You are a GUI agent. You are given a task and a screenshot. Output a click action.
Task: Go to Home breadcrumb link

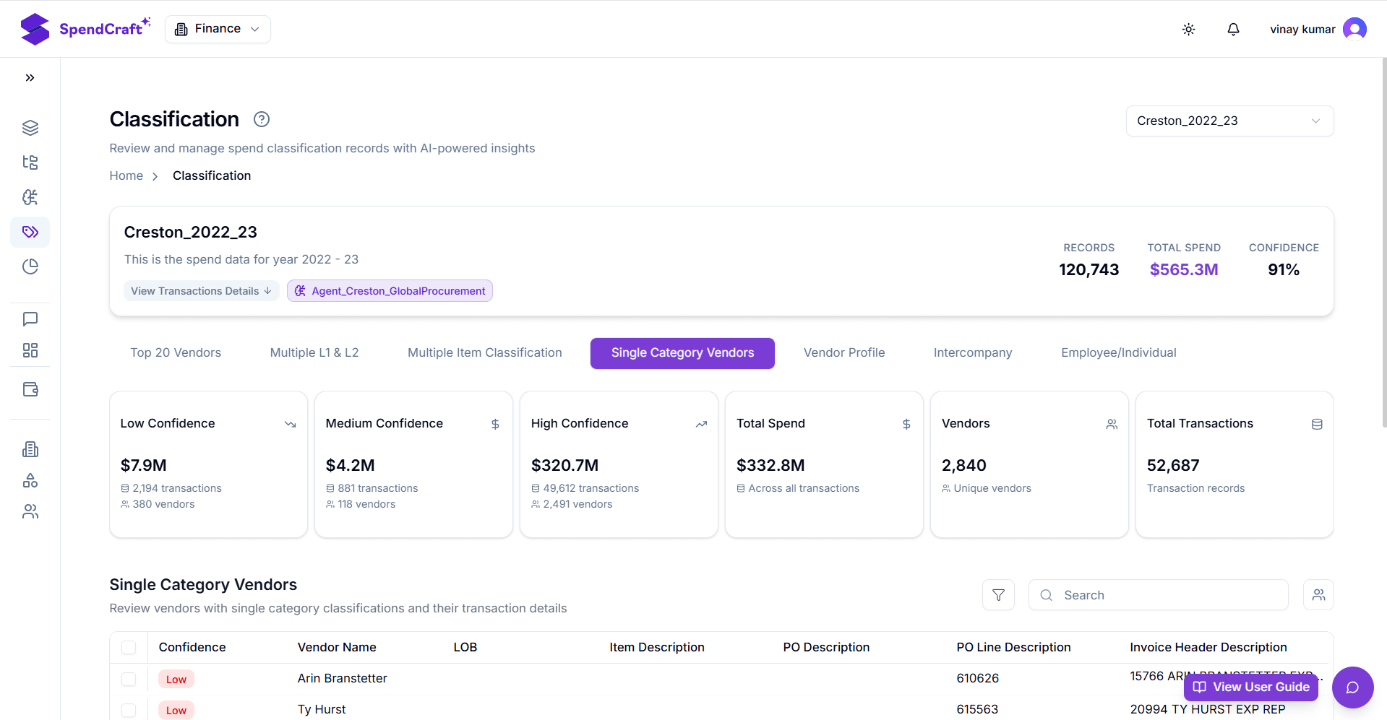point(126,175)
